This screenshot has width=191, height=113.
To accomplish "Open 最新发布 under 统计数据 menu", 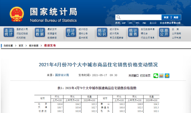I will pyautogui.click(x=52, y=29).
